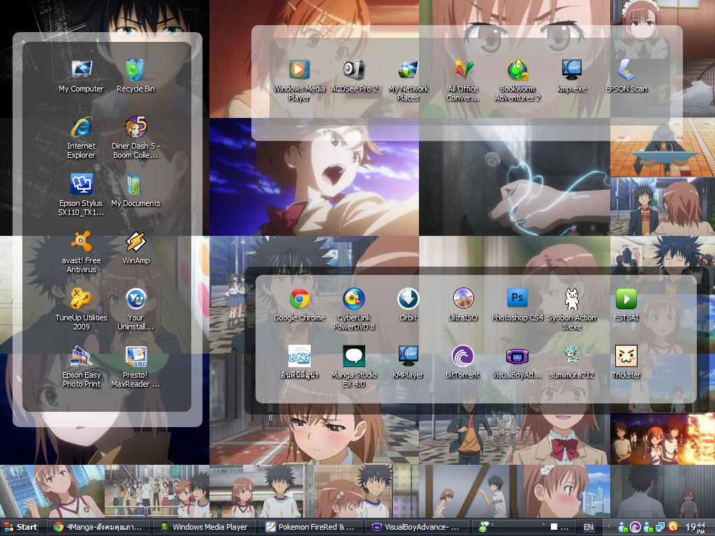
Task: Open TuneUp Utilities 2009 icon
Action: tap(81, 309)
